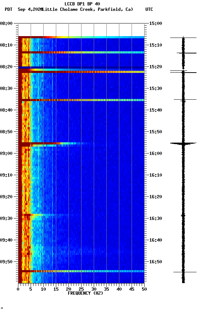Click the 15:40 UTC time label

coord(156,110)
